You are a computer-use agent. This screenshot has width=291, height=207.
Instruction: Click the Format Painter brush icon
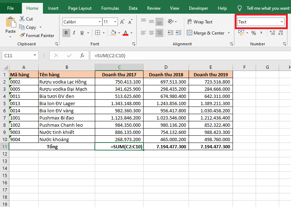[22, 36]
